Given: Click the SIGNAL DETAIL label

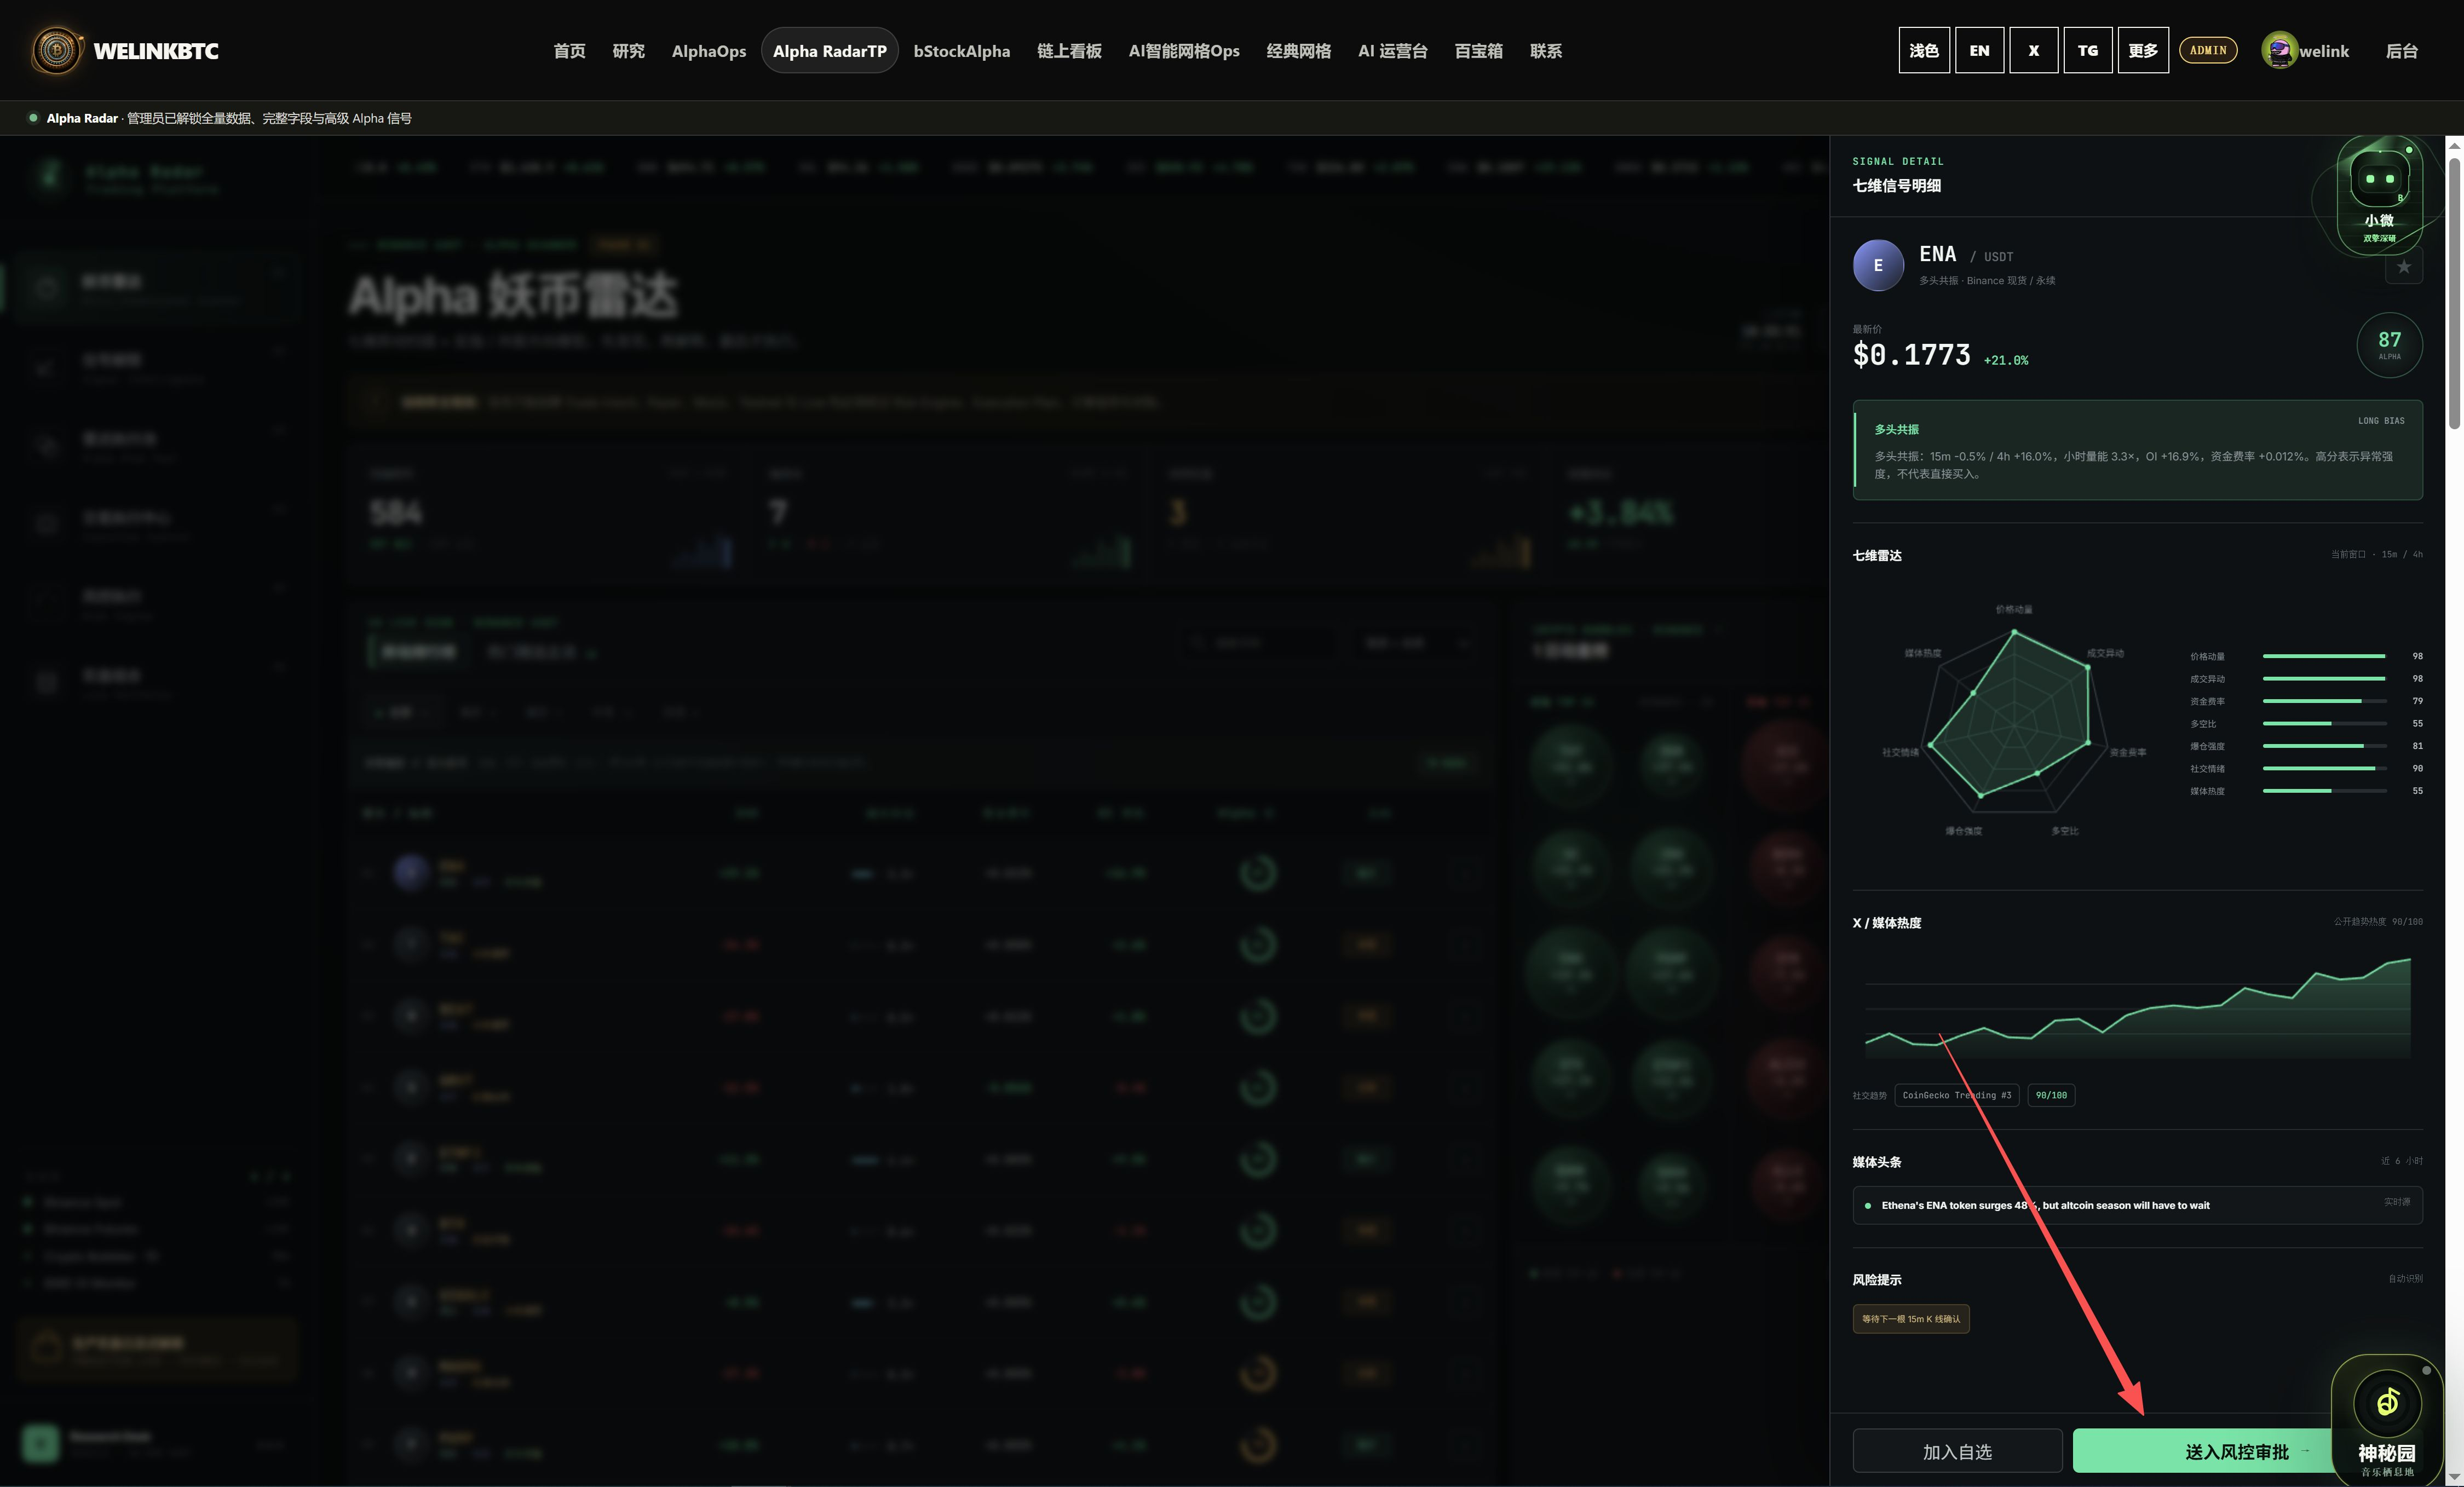Looking at the screenshot, I should click(1898, 161).
